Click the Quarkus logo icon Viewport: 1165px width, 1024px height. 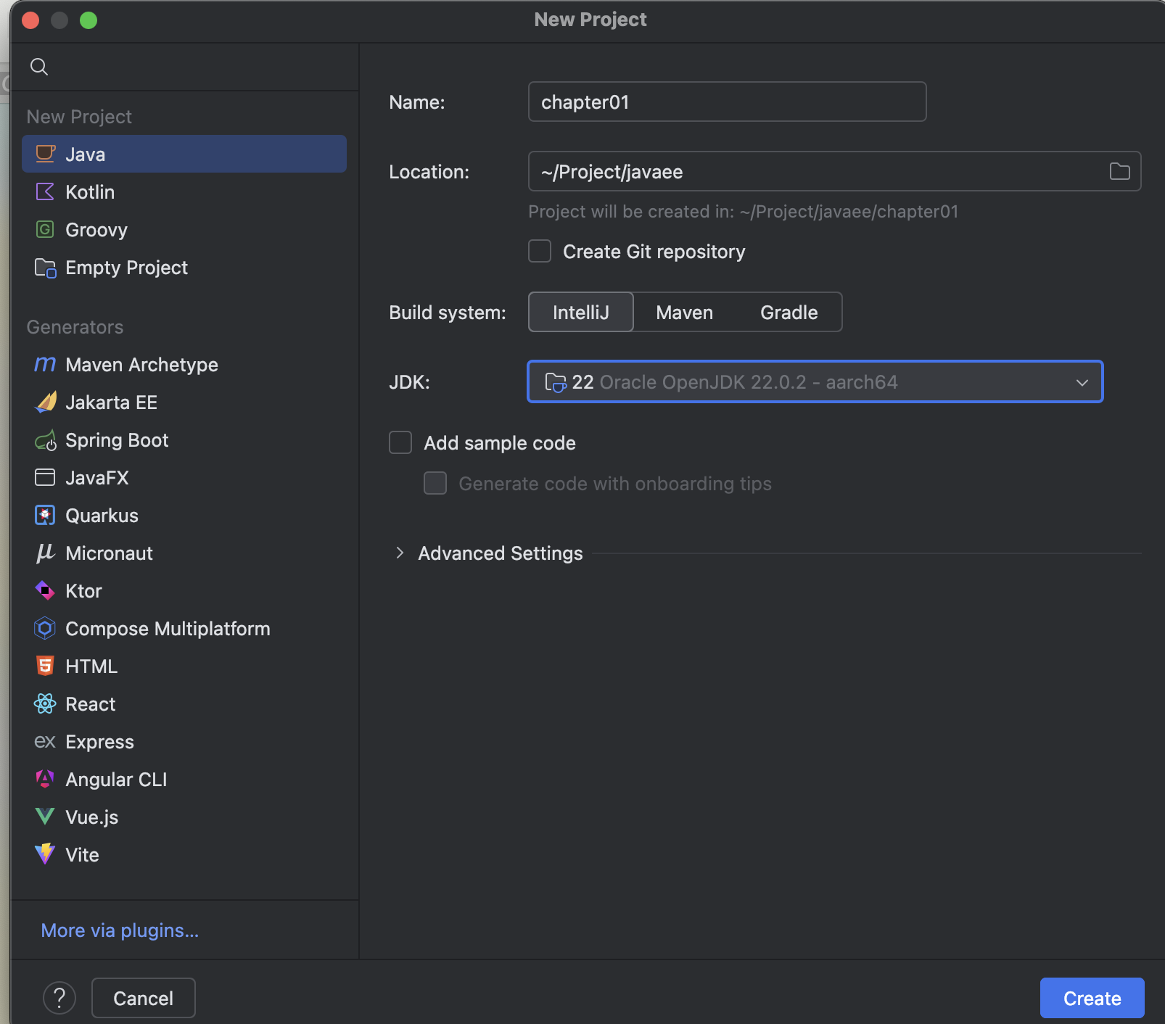[x=45, y=515]
